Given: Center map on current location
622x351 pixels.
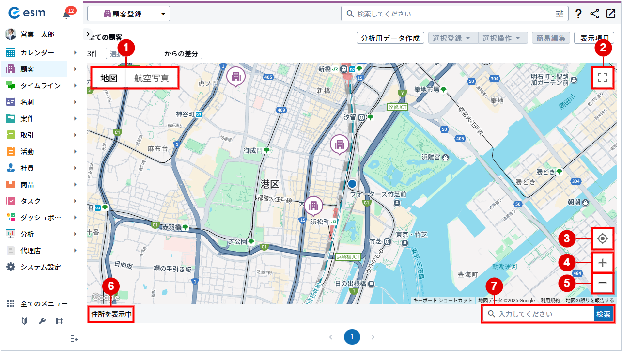Looking at the screenshot, I should [603, 239].
